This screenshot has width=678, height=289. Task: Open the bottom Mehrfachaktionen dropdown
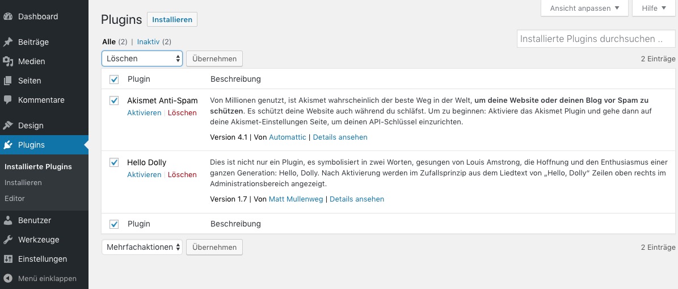tap(142, 247)
